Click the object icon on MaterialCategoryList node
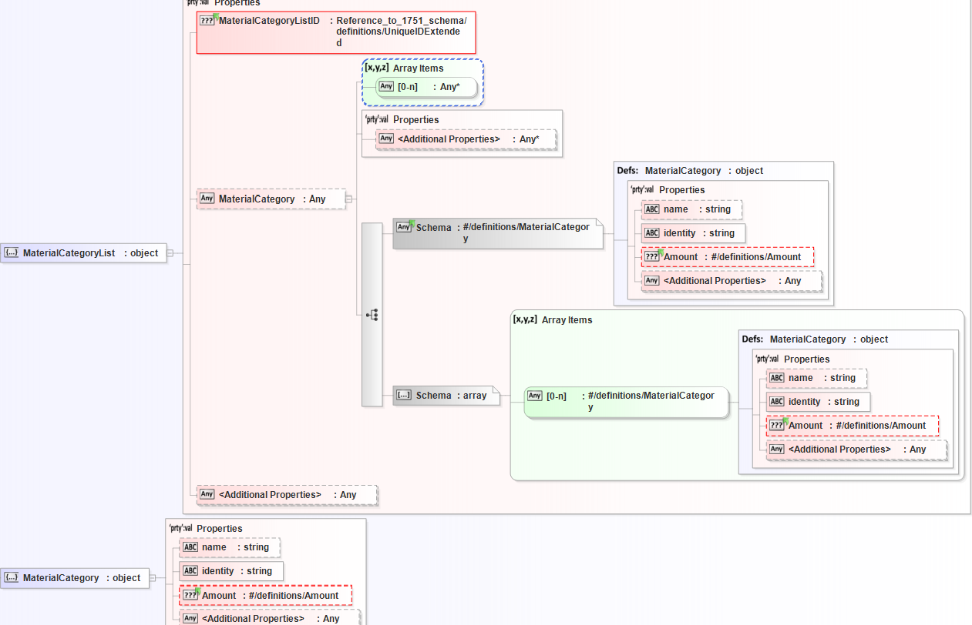972x625 pixels. click(x=12, y=253)
